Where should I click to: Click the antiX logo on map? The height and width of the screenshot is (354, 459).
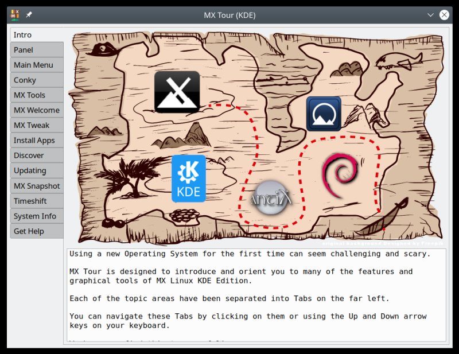click(x=271, y=198)
